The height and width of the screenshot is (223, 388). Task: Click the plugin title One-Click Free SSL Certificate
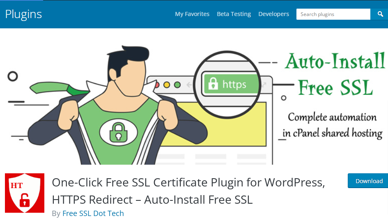point(188,191)
